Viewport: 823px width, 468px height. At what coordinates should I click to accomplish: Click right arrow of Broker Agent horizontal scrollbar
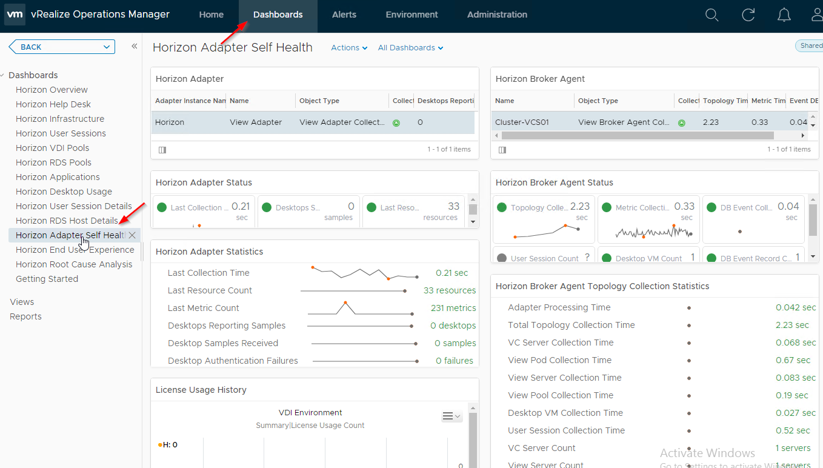(x=803, y=136)
